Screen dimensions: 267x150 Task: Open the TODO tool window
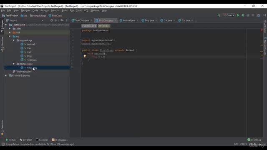pyautogui.click(x=26, y=140)
